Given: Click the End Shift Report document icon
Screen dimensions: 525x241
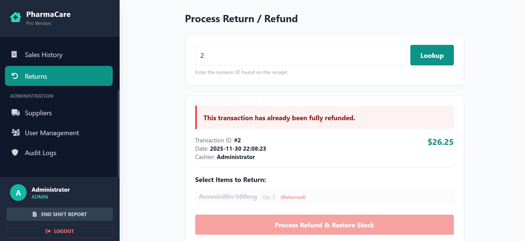Looking at the screenshot, I should click(35, 214).
